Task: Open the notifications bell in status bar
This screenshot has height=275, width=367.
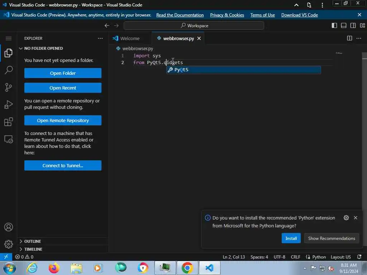Action: [x=359, y=257]
